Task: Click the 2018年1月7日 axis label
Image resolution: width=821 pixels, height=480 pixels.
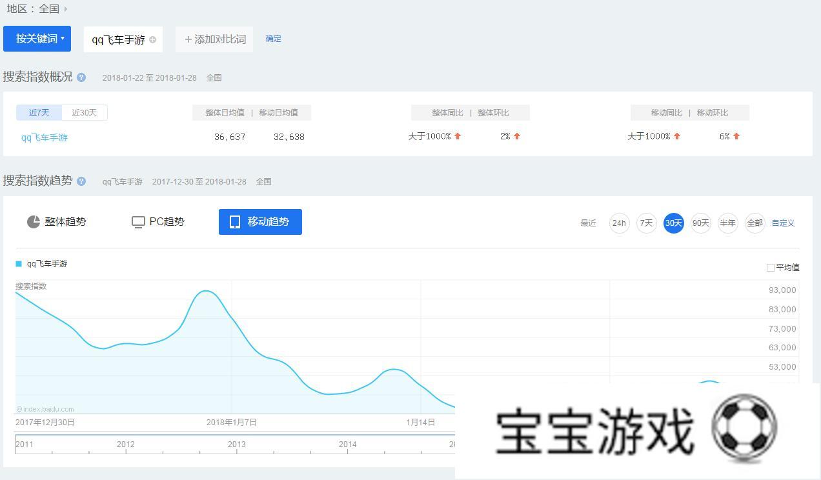Action: point(232,423)
